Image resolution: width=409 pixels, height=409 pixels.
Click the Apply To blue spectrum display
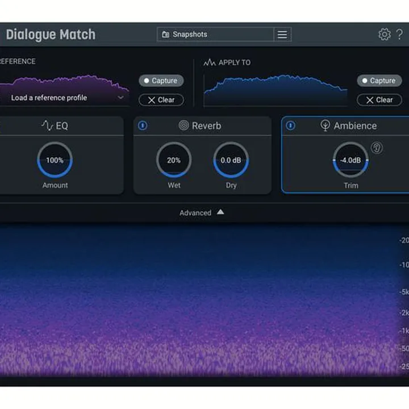[276, 90]
